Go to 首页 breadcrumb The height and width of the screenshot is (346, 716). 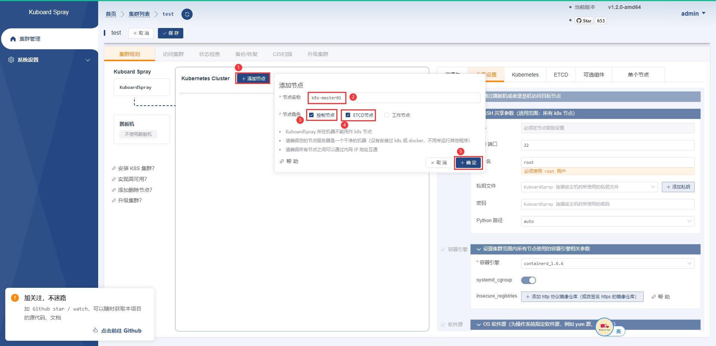tap(111, 14)
